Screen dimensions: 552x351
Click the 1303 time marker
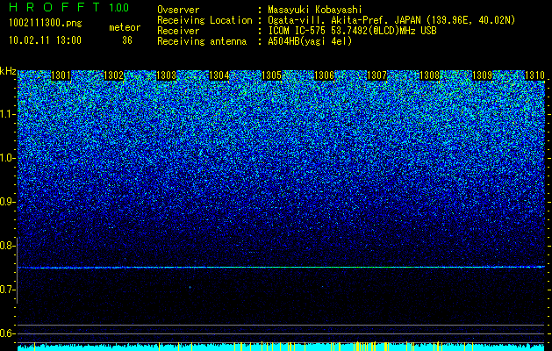[x=166, y=75]
